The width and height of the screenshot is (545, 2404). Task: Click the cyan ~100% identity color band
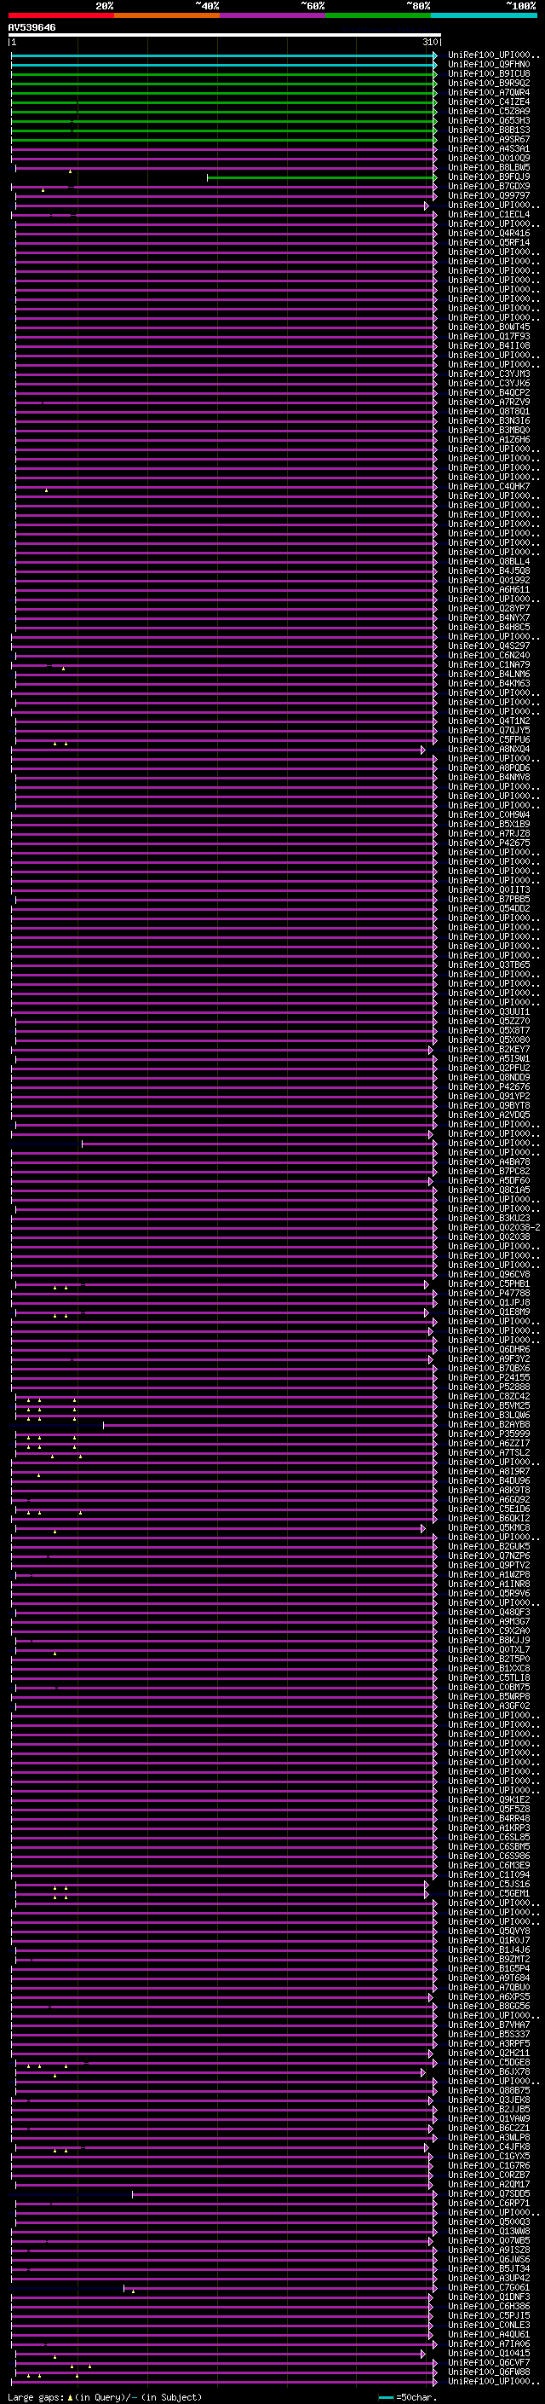[484, 15]
